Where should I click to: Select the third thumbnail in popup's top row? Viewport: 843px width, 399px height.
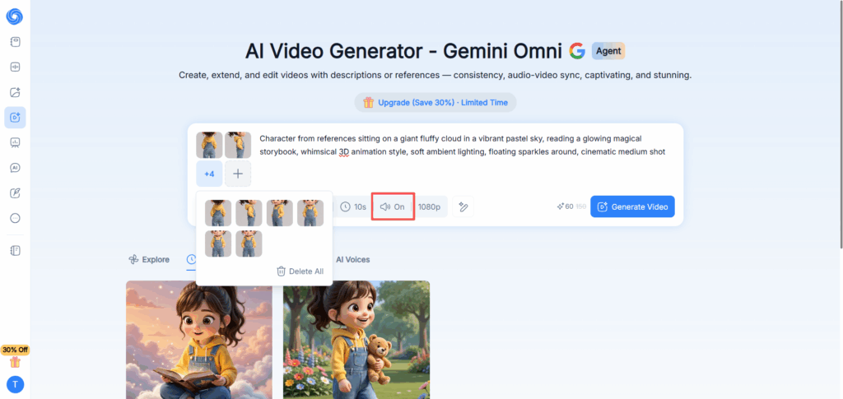(280, 212)
